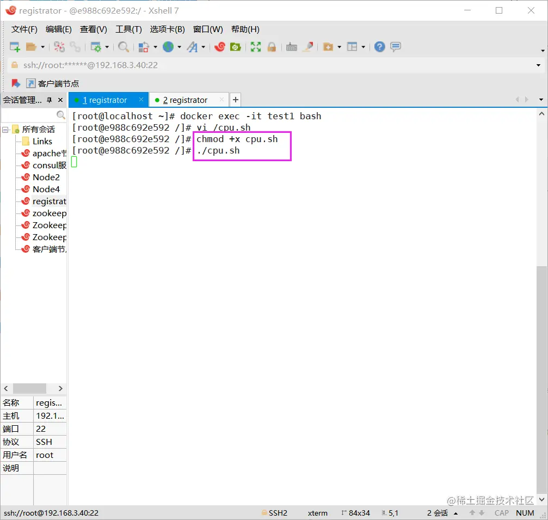Viewport: 548px width, 520px height.
Task: Expand the Font icon dropdown arrow
Action: [x=203, y=47]
